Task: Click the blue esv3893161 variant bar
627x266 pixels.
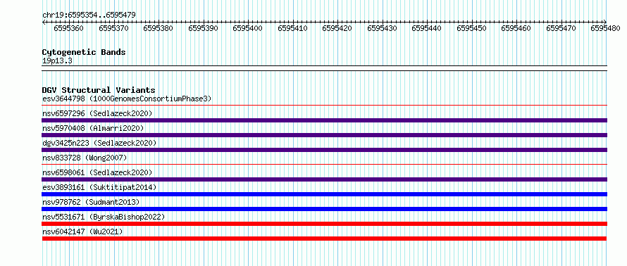Action: click(x=324, y=194)
